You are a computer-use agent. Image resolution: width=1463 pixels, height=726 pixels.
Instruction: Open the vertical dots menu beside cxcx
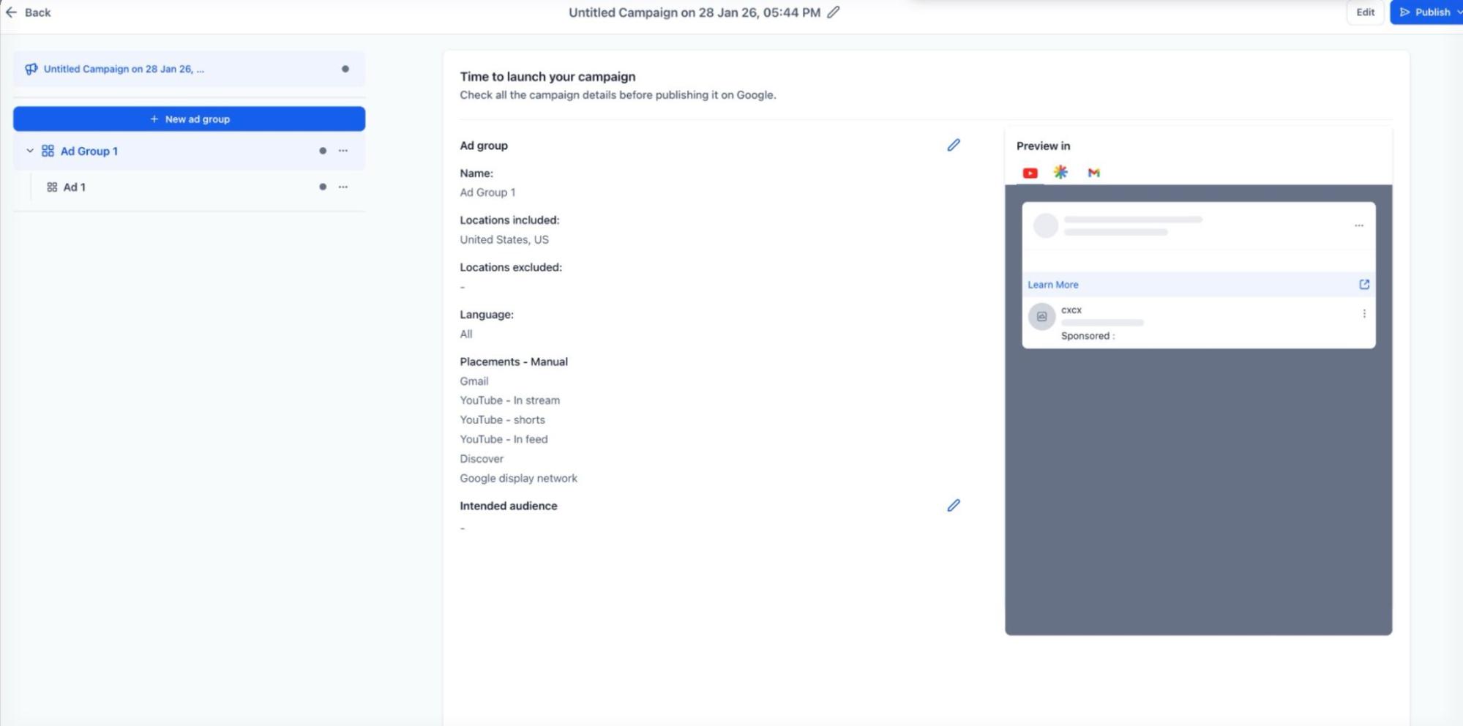[1363, 314]
